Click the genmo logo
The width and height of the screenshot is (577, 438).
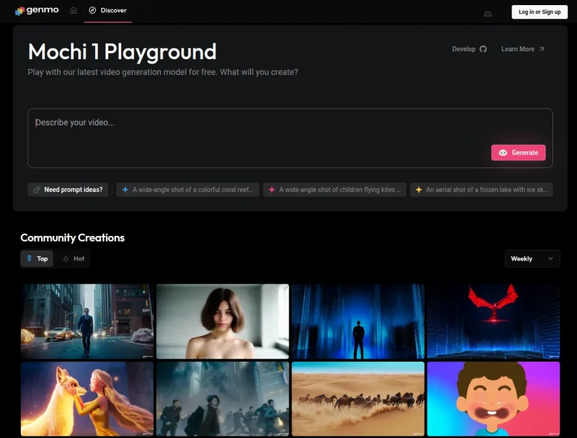[37, 10]
